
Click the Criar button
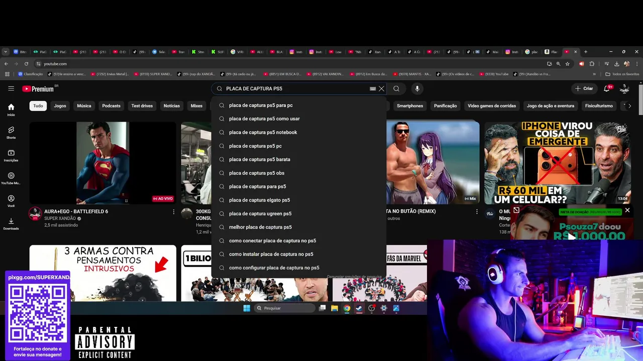coord(584,89)
